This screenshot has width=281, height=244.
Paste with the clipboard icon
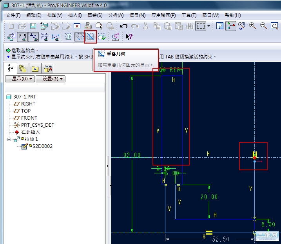pyautogui.click(x=168, y=26)
